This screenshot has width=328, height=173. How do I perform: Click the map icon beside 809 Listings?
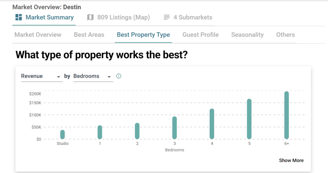(x=90, y=17)
